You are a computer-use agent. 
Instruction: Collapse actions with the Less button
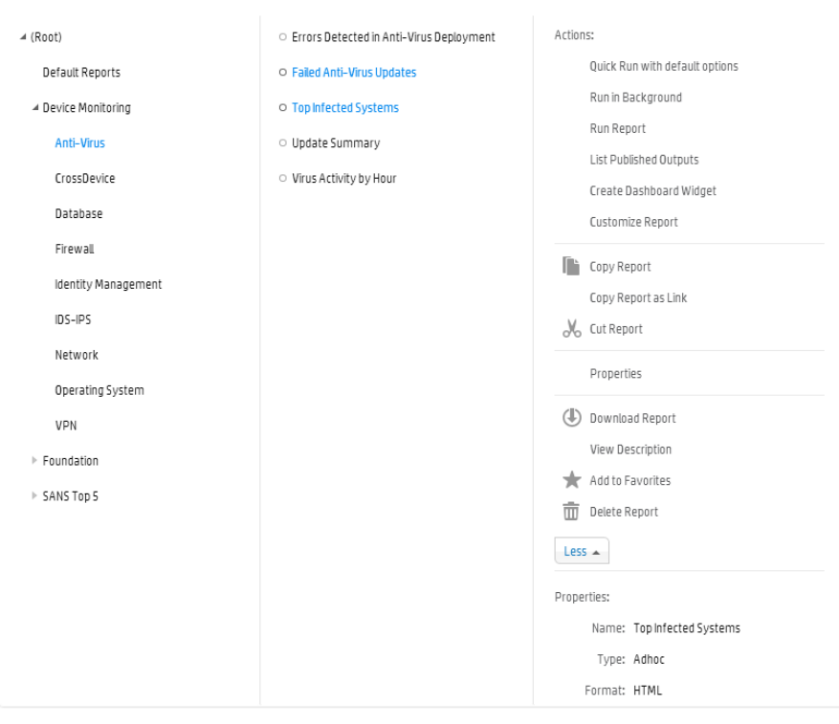(582, 552)
